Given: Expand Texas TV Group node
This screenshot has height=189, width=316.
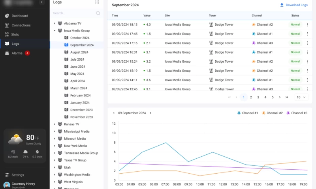Looking at the screenshot, I should (x=55, y=160).
